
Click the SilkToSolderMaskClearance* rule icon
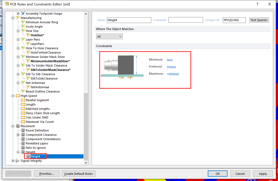[x=28, y=70]
